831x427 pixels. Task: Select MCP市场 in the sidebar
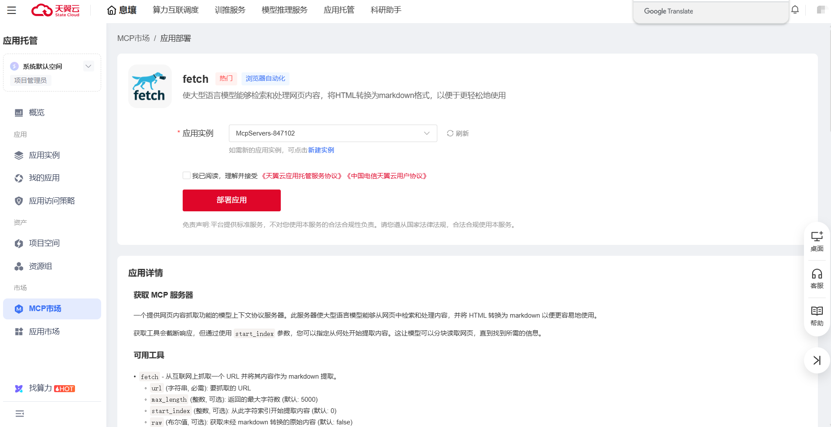click(x=52, y=309)
